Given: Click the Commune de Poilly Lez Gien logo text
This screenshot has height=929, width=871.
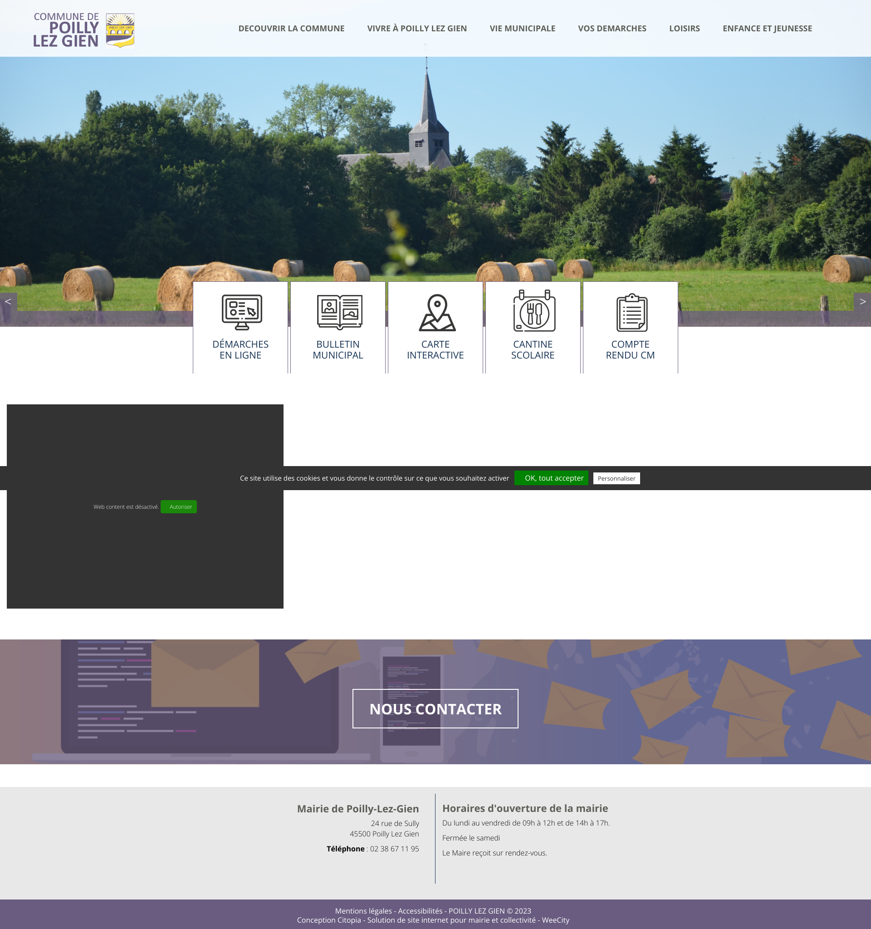Looking at the screenshot, I should click(66, 30).
